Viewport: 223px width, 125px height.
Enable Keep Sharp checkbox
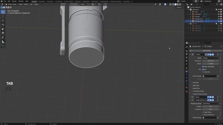coord(203,112)
